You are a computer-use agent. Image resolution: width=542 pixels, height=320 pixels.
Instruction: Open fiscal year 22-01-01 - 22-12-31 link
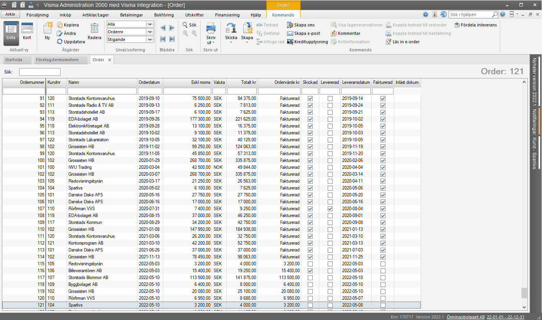tap(506, 317)
